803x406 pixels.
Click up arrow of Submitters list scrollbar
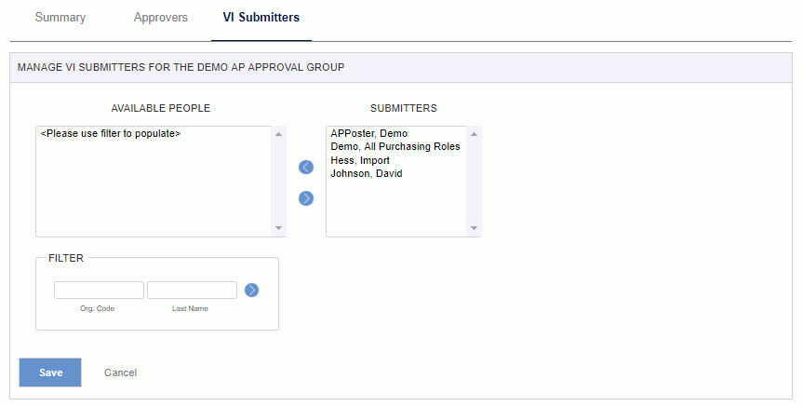[x=474, y=134]
